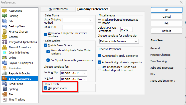
Task: Select the Items & Inventory boxes icon
Action: [x=4, y=47]
